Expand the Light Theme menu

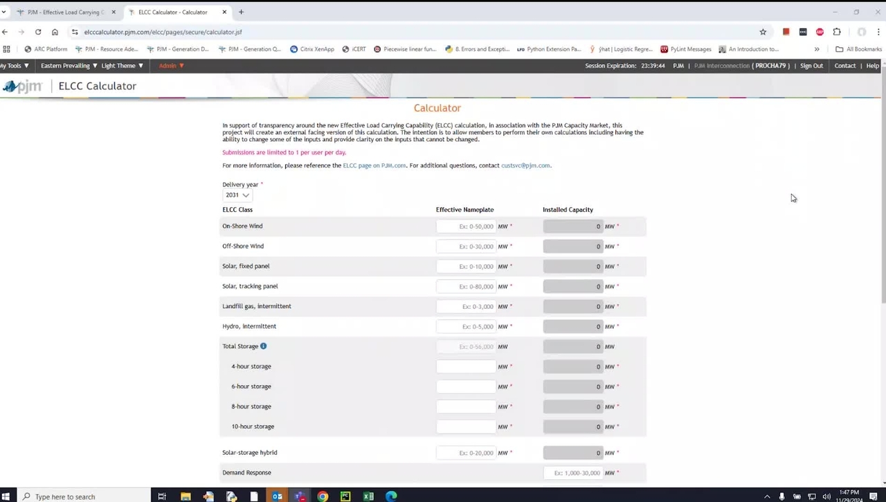pyautogui.click(x=122, y=66)
